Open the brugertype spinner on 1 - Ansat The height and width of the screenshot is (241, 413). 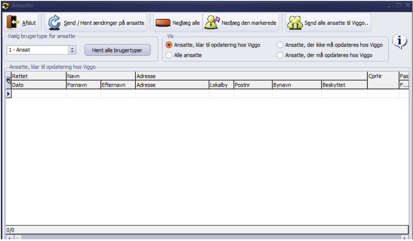[x=72, y=50]
